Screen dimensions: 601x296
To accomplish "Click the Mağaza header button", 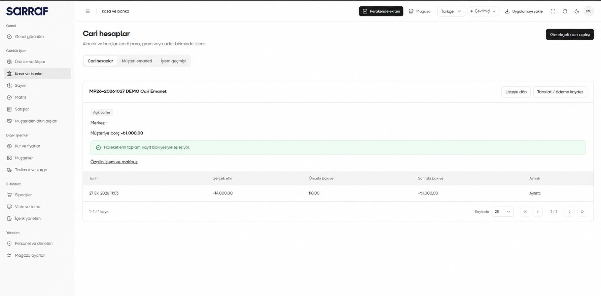I will click(x=420, y=11).
